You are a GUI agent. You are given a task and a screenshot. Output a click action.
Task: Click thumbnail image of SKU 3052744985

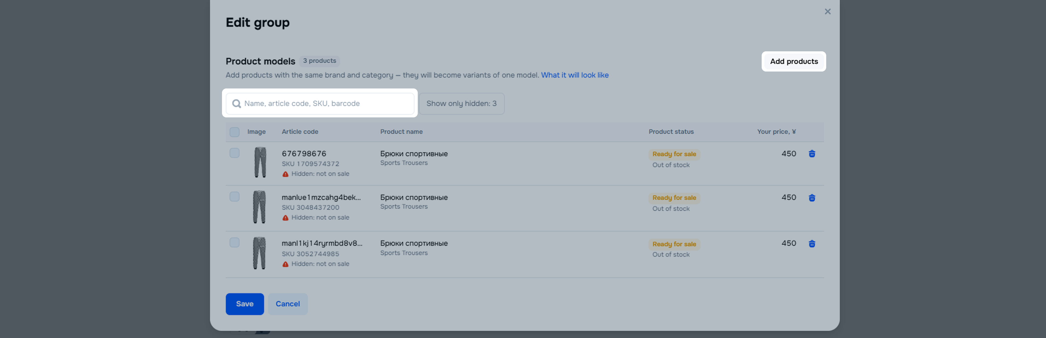[x=259, y=253]
